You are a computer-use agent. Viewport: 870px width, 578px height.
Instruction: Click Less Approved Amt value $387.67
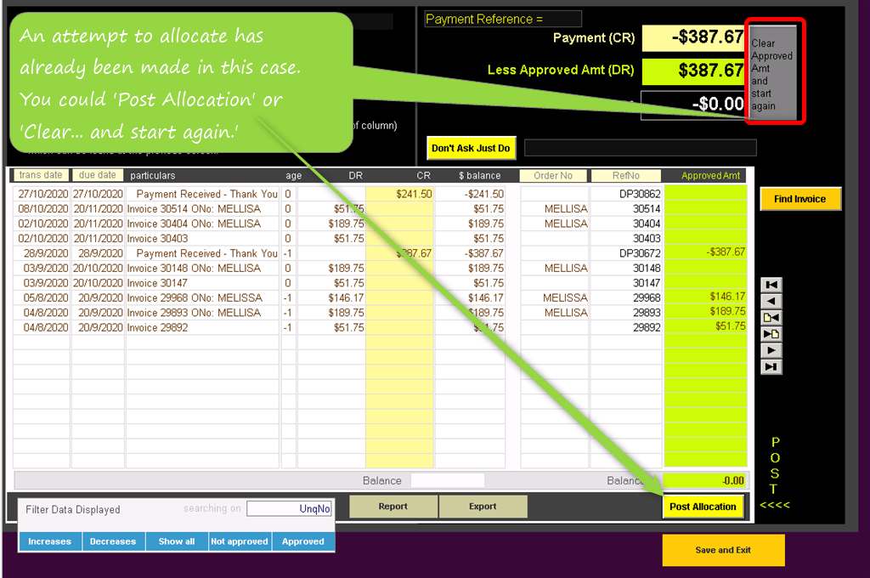(693, 71)
